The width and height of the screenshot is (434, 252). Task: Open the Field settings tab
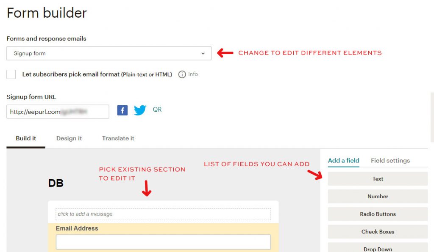[x=390, y=161]
